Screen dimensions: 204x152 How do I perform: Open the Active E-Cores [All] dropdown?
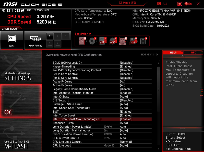[x=123, y=85]
